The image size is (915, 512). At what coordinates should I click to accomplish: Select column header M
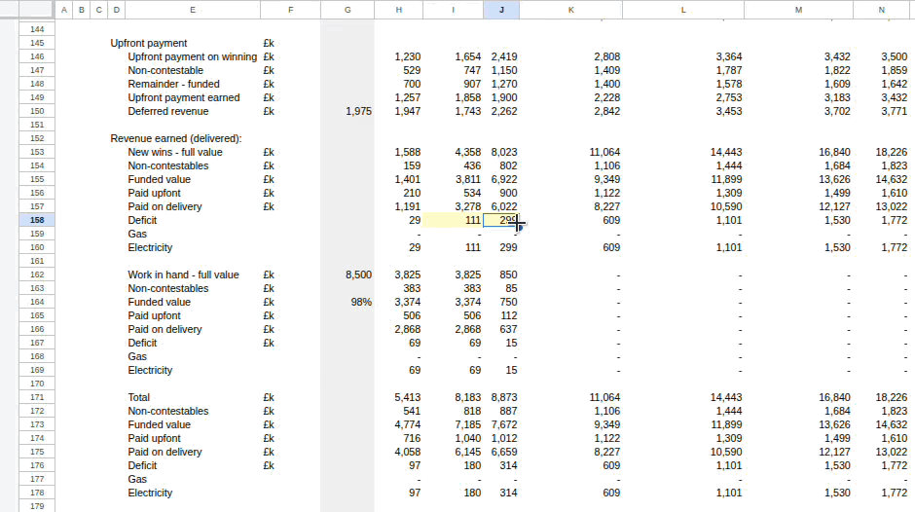click(x=798, y=10)
